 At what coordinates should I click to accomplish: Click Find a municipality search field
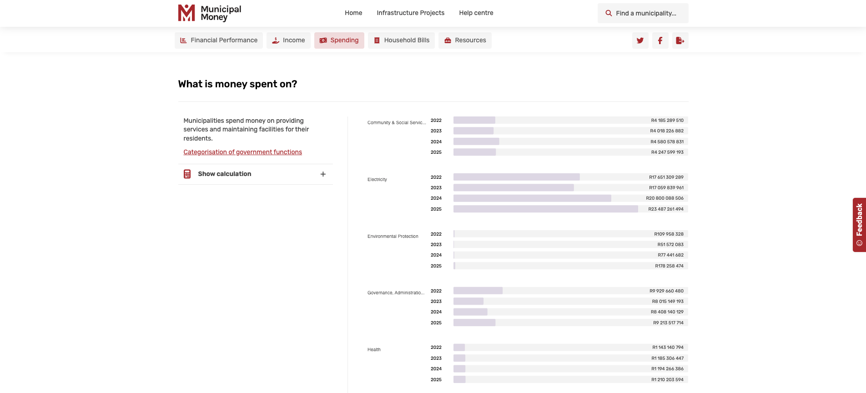[x=643, y=13]
